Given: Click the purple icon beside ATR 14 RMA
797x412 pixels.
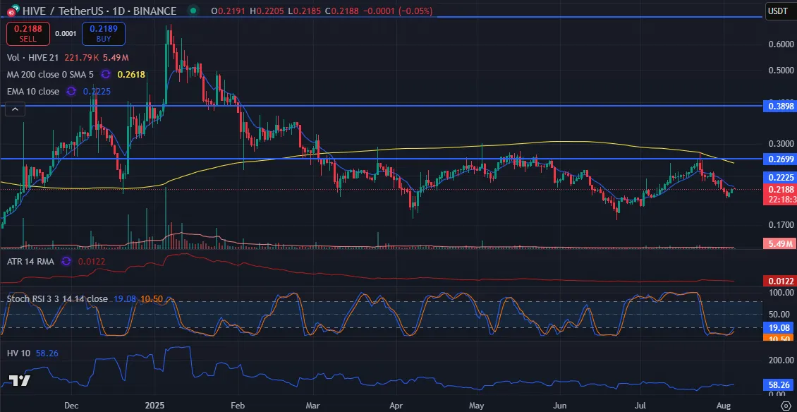Looking at the screenshot, I should pyautogui.click(x=66, y=261).
